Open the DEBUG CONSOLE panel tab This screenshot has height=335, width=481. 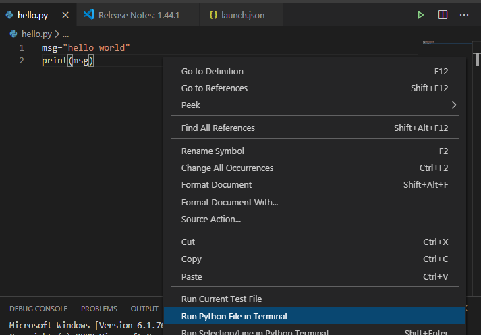click(38, 309)
